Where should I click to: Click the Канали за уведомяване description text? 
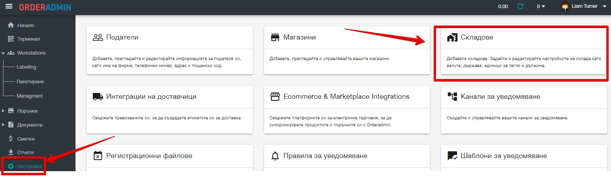(508, 118)
